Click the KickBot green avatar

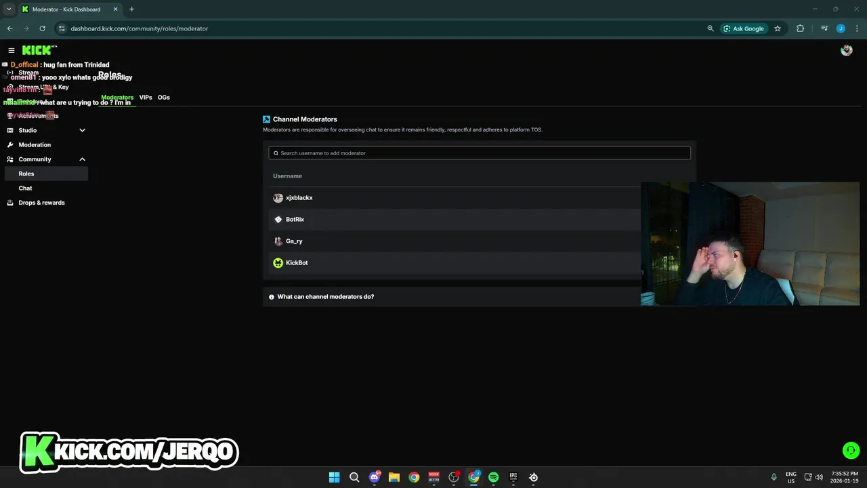[x=278, y=263]
